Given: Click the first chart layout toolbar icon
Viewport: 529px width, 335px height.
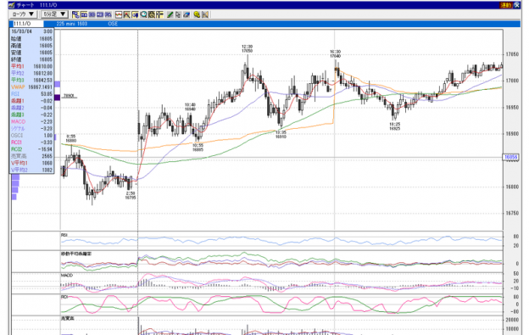Looking at the screenshot, I should point(75,14).
